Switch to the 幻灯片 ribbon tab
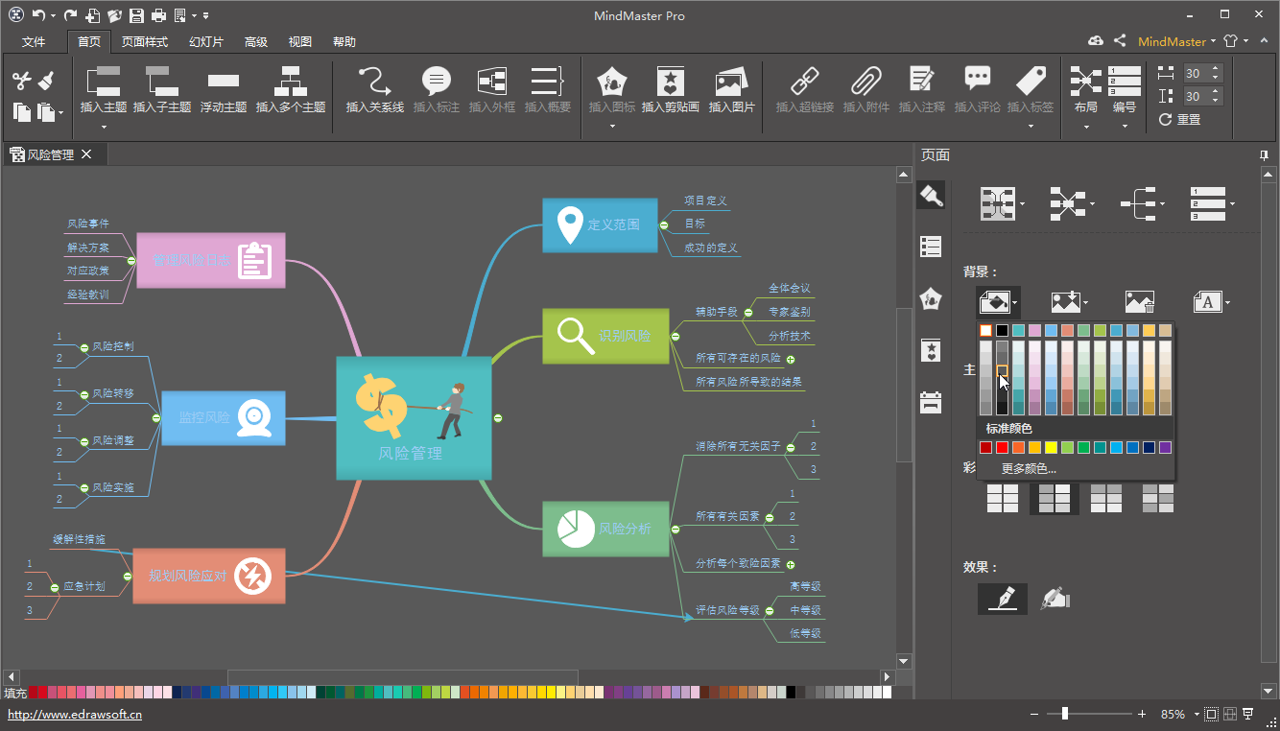 click(x=206, y=42)
